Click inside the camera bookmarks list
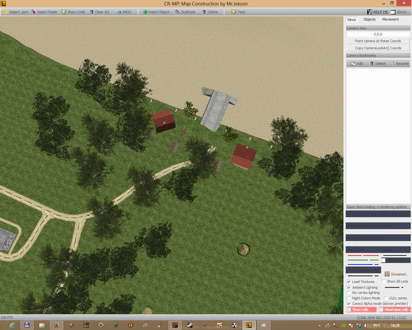Viewport: 412px width, 330px height. pyautogui.click(x=378, y=135)
